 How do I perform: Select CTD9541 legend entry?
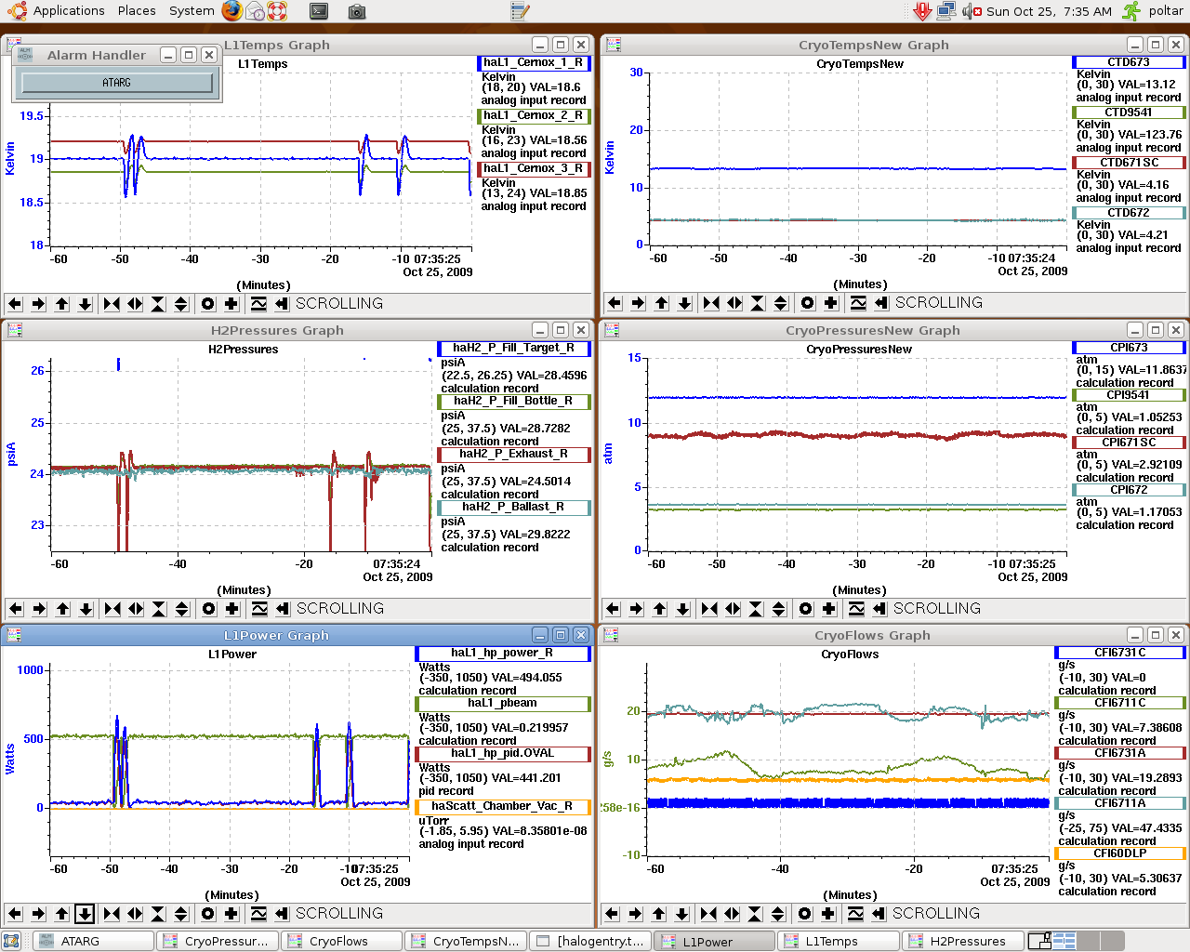tap(1129, 112)
